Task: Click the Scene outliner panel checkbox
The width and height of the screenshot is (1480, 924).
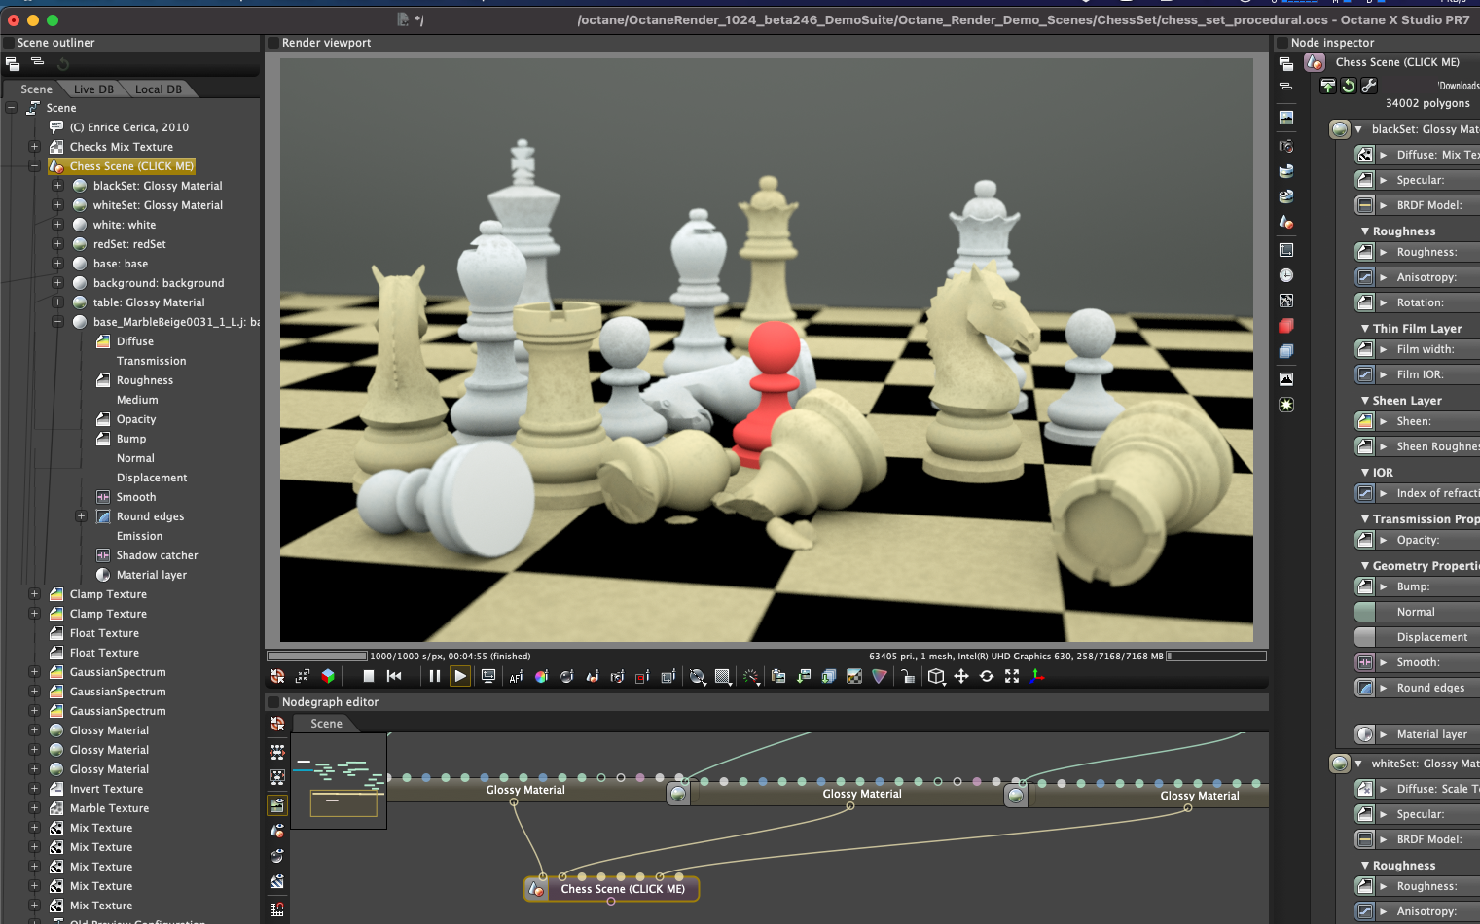Action: point(9,43)
